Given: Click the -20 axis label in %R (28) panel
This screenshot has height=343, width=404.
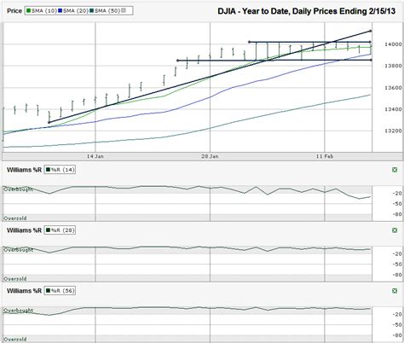Looking at the screenshot, I should 397,254.
